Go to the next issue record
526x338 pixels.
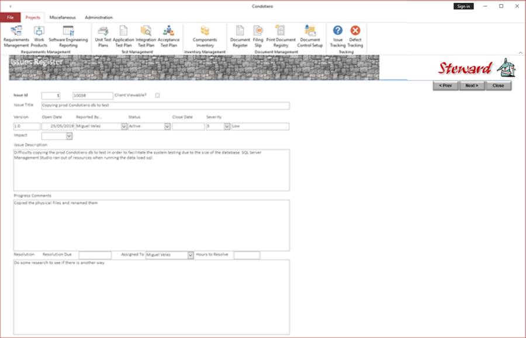point(472,86)
